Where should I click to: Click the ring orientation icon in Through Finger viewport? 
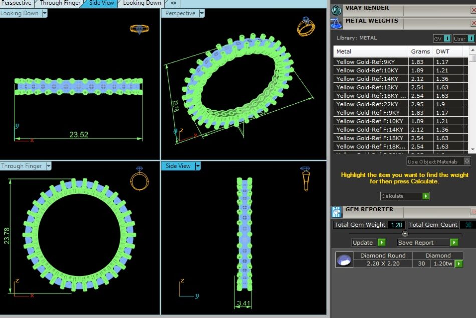click(x=139, y=179)
